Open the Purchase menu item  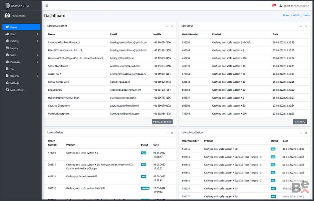[x=15, y=62]
